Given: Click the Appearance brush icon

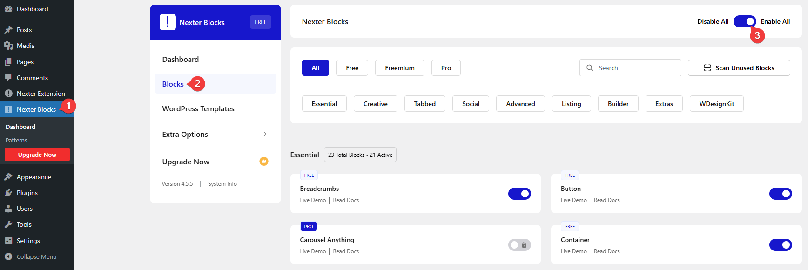Looking at the screenshot, I should 8,177.
